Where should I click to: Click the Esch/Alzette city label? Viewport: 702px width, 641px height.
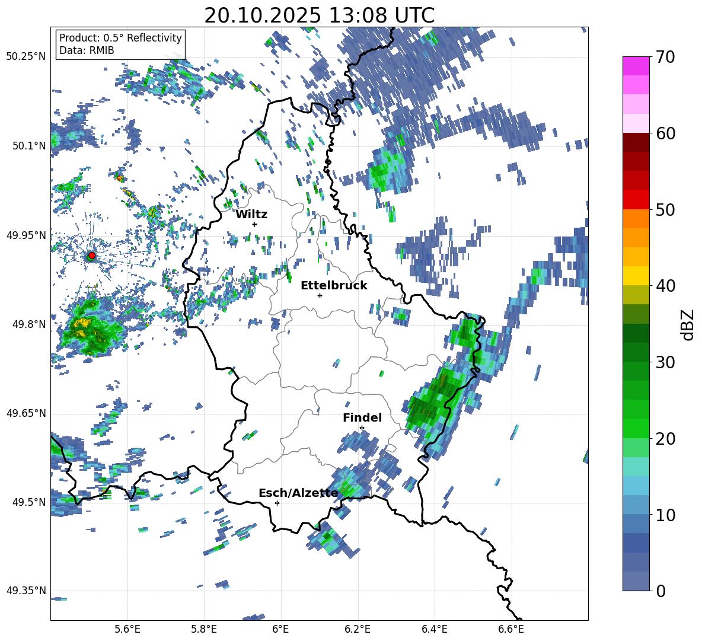(x=298, y=493)
